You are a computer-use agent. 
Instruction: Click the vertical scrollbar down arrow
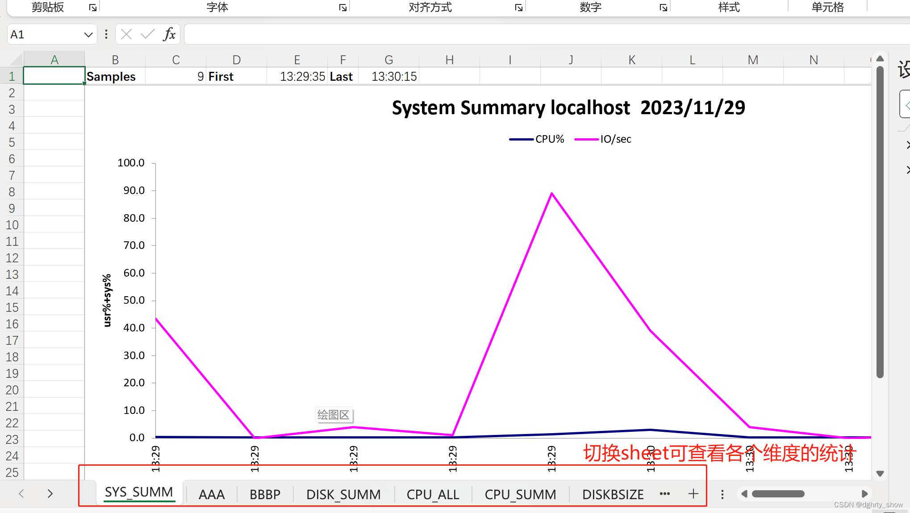pyautogui.click(x=880, y=474)
